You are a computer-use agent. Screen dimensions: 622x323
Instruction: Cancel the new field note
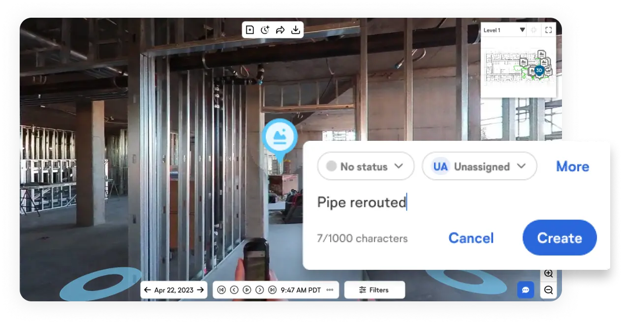click(x=471, y=238)
